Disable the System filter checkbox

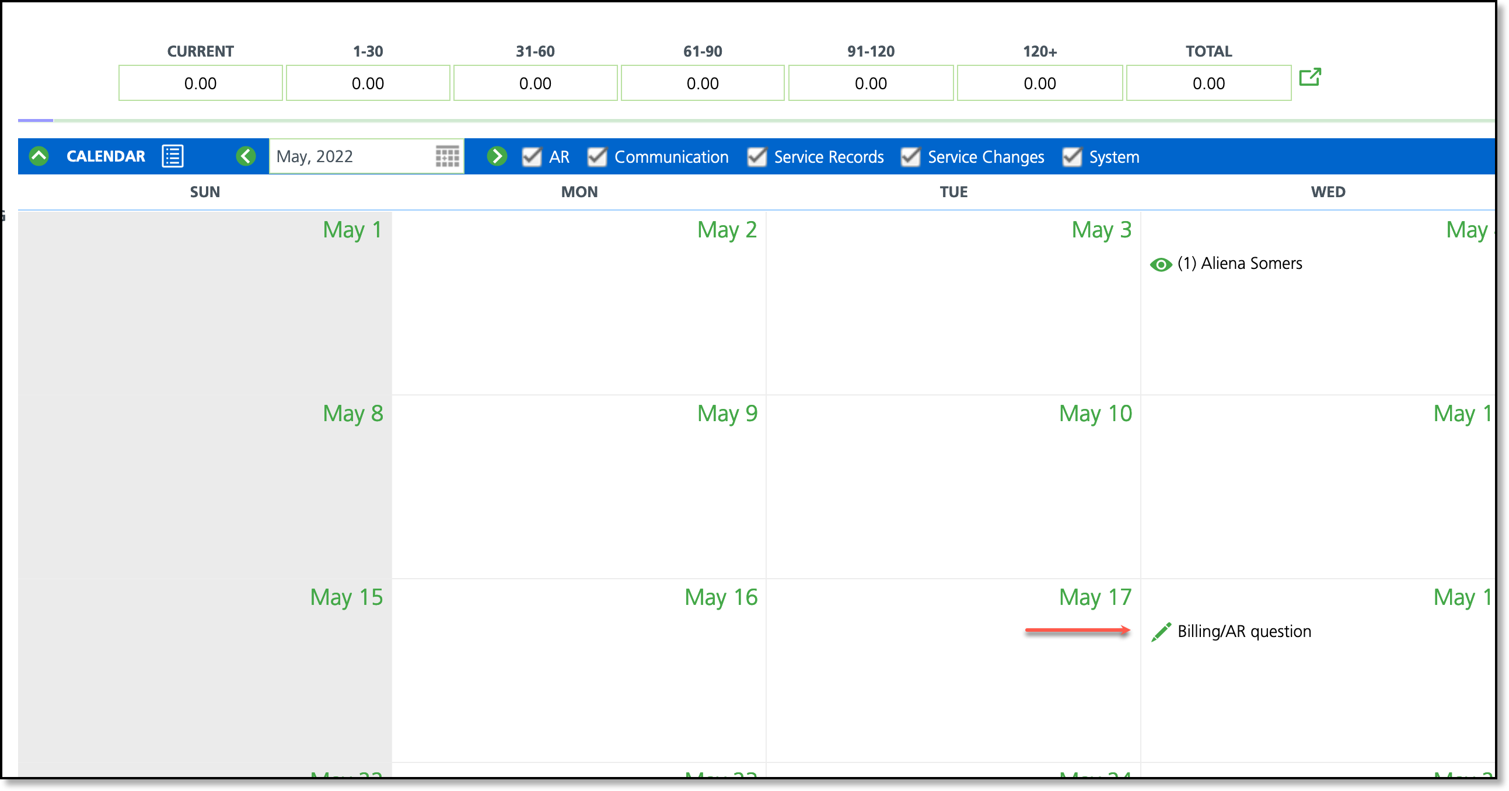[1071, 157]
